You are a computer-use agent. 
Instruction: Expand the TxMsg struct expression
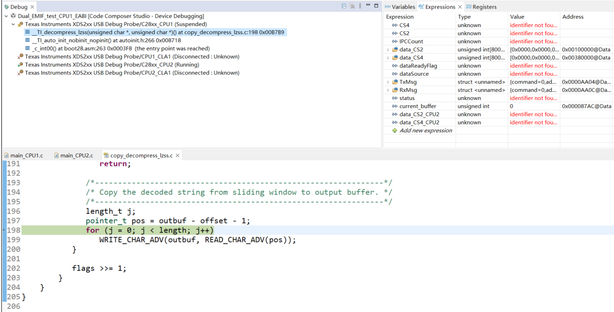coord(388,82)
